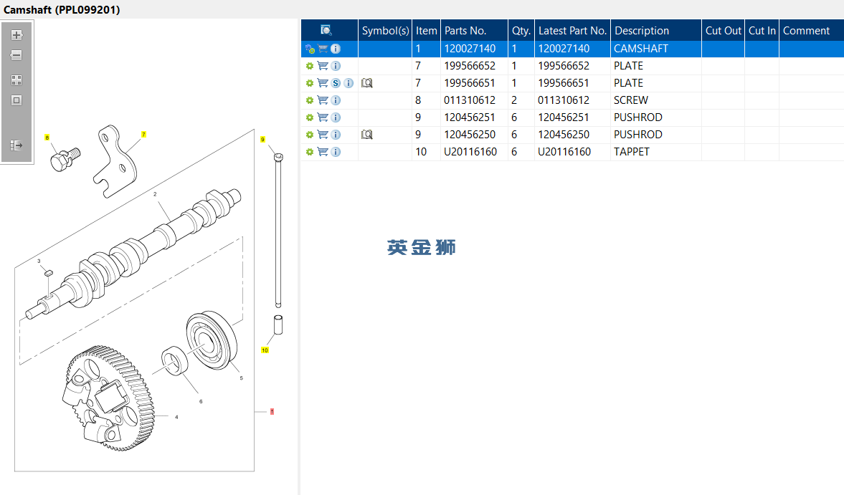Open info for TAPPET U20116160
Viewport: 844px width, 495px height.
coord(336,152)
